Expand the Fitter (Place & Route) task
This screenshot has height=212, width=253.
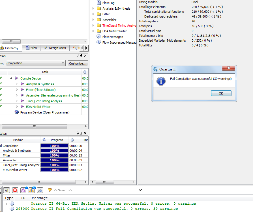[17, 89]
